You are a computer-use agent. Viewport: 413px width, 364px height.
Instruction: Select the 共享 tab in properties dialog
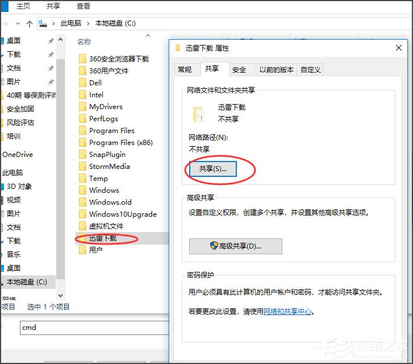point(215,69)
